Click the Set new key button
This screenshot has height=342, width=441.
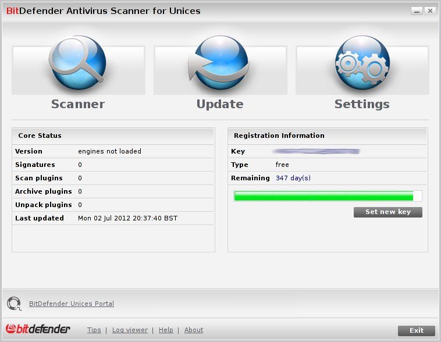388,212
